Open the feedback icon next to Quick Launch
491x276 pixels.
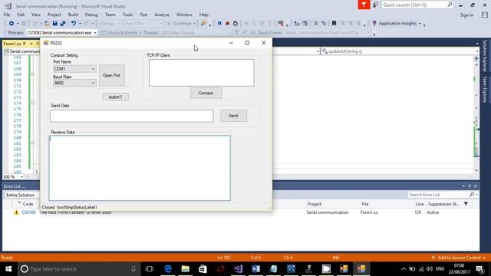[x=375, y=5]
